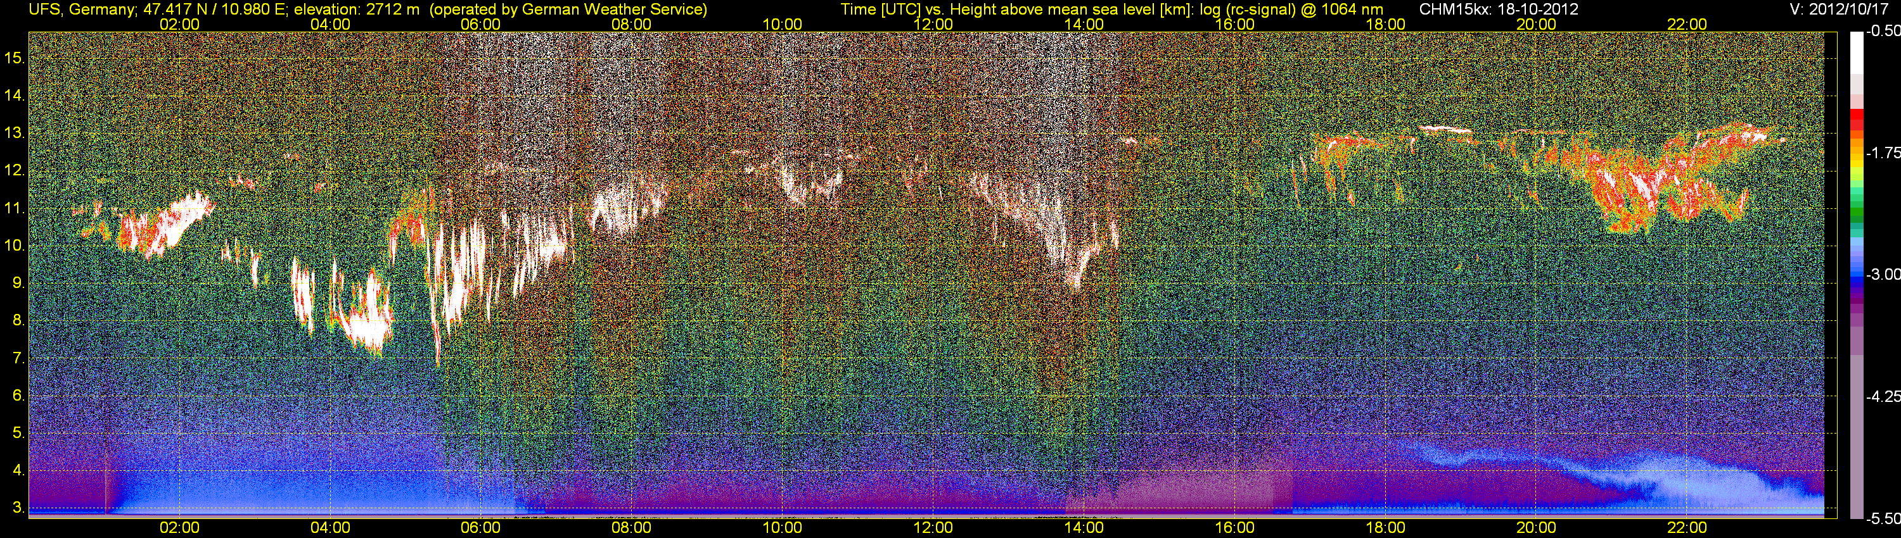Click the '5.' height axis label

pyautogui.click(x=18, y=432)
